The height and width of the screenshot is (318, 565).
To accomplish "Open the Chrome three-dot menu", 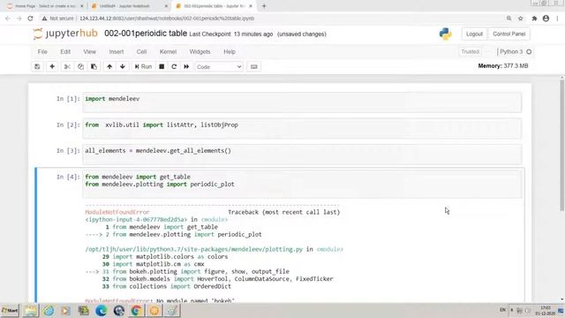I will (557, 19).
